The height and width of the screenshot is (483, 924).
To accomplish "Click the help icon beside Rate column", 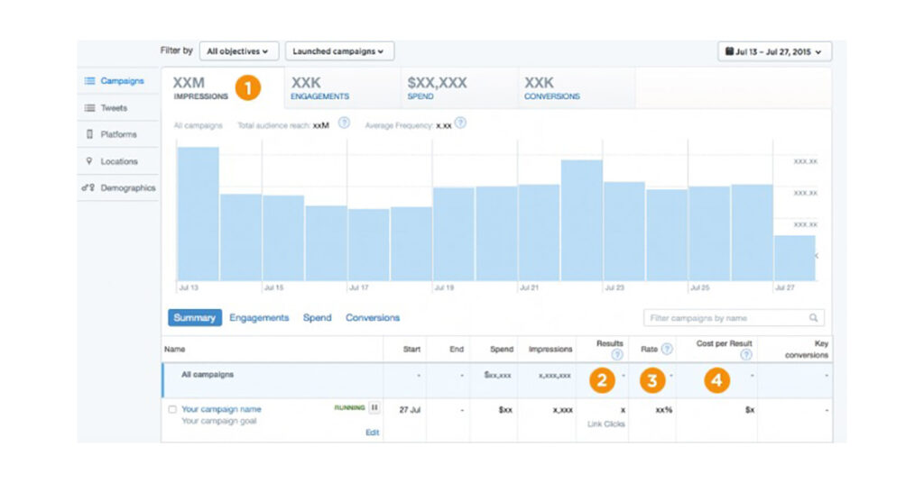I will [667, 349].
